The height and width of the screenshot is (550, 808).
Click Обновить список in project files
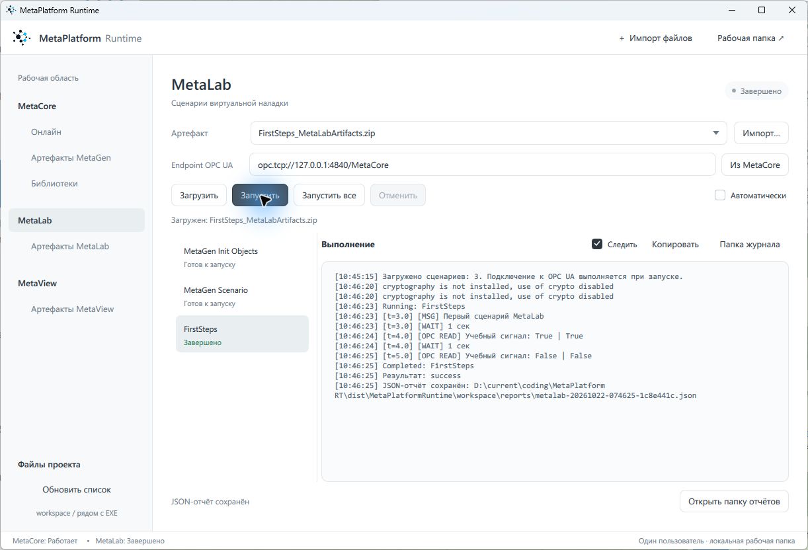tap(77, 489)
